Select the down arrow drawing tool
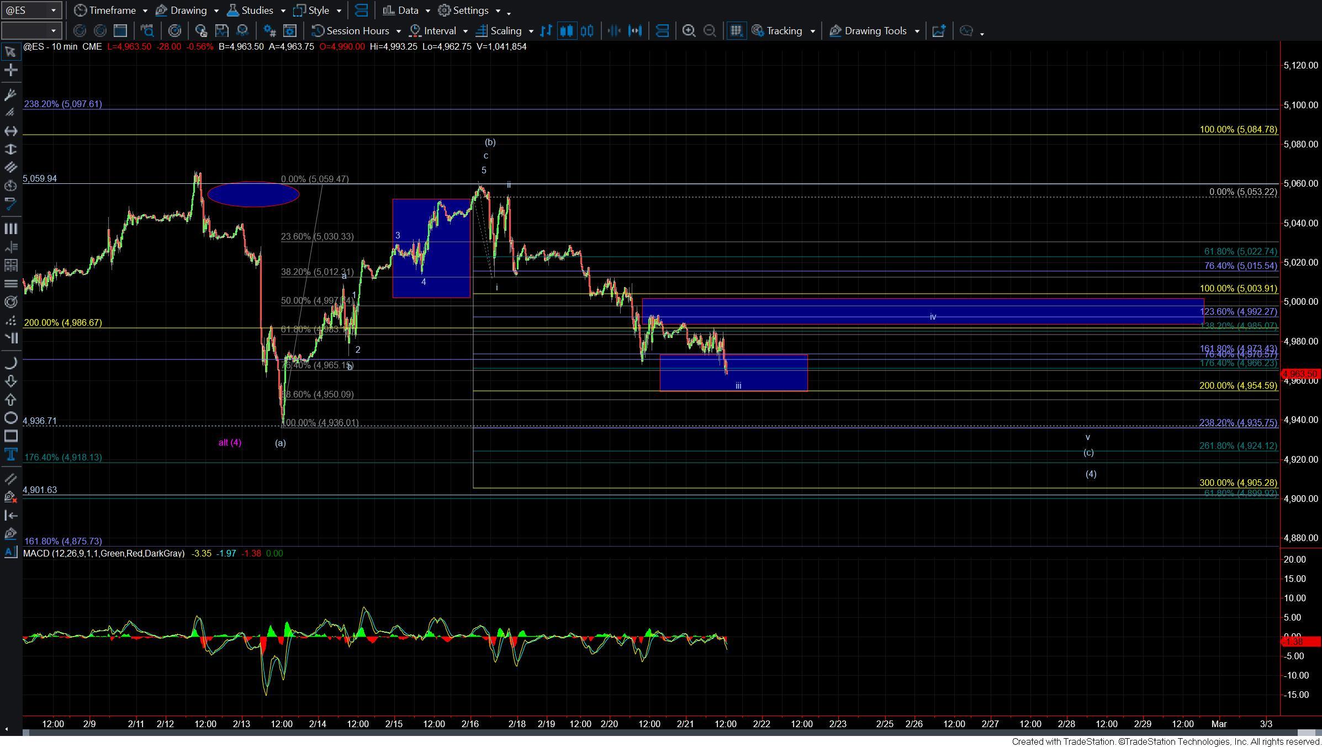The image size is (1322, 747). click(x=10, y=381)
